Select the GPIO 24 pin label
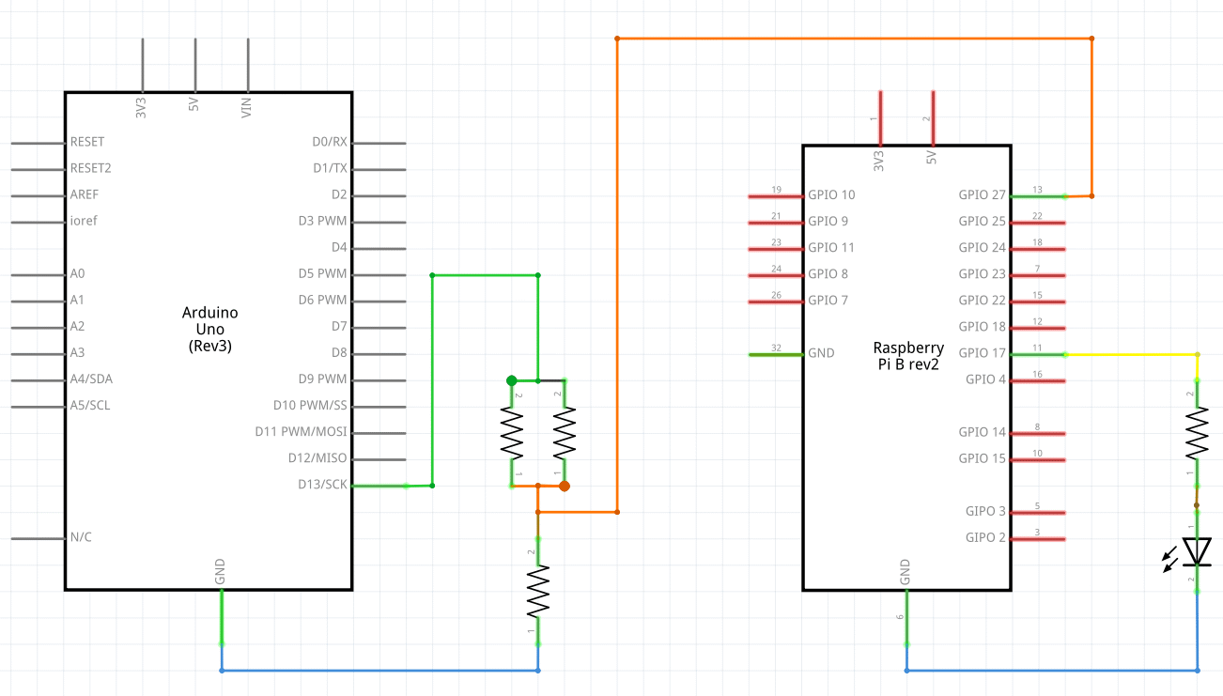 click(x=982, y=248)
